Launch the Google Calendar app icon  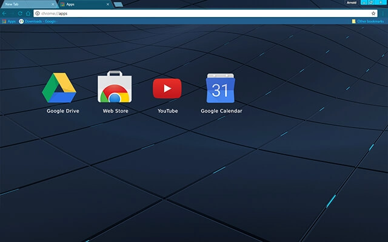tap(220, 88)
